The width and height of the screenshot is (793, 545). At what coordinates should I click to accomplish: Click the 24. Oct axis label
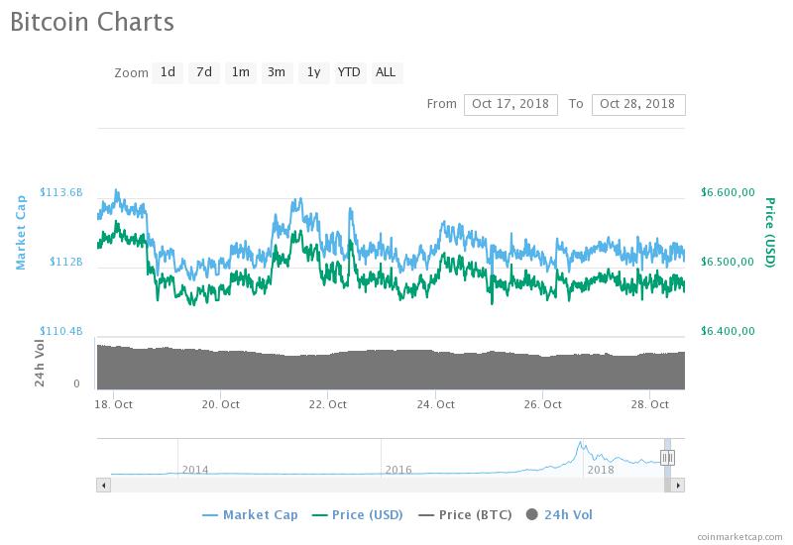435,404
